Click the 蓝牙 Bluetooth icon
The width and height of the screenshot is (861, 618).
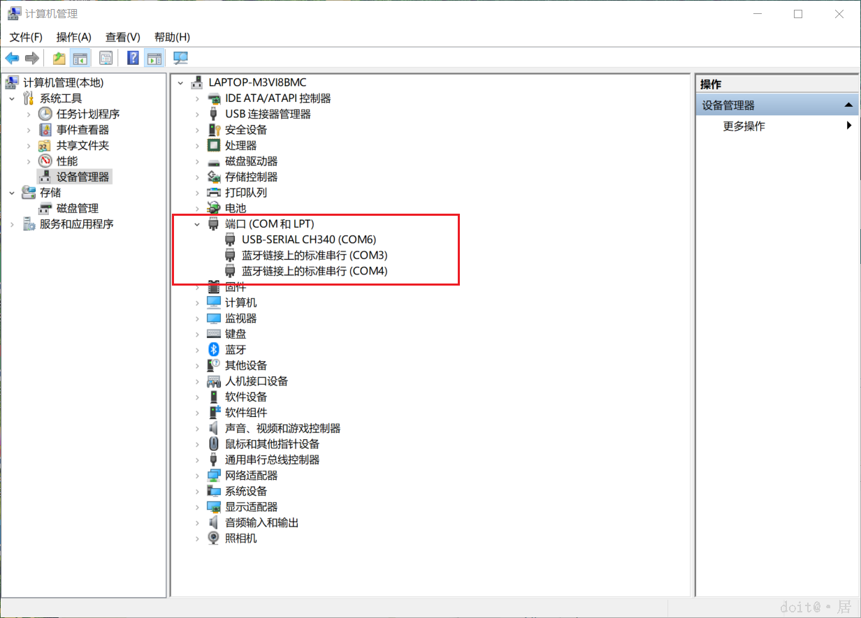point(214,350)
